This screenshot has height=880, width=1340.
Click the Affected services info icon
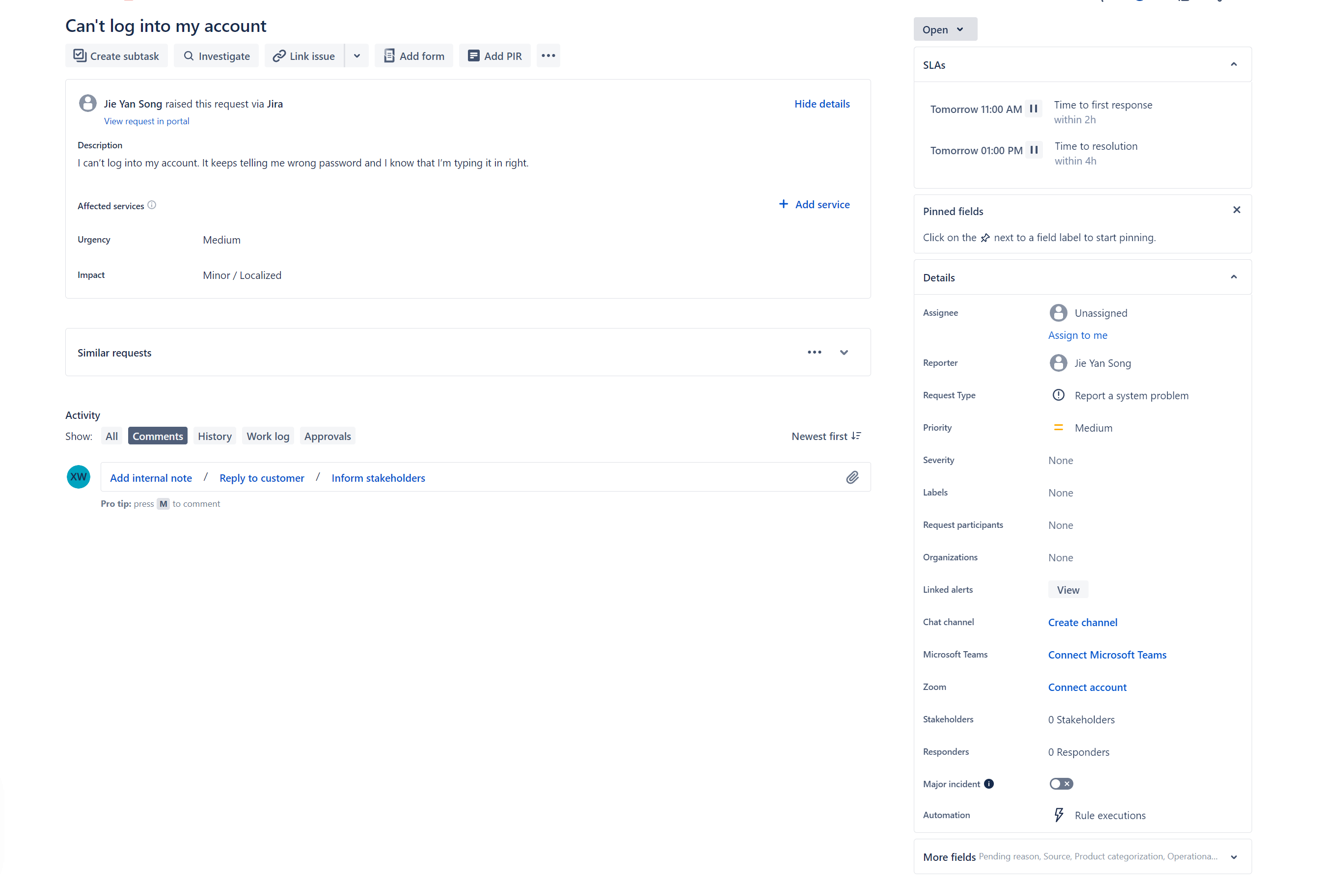pyautogui.click(x=152, y=205)
